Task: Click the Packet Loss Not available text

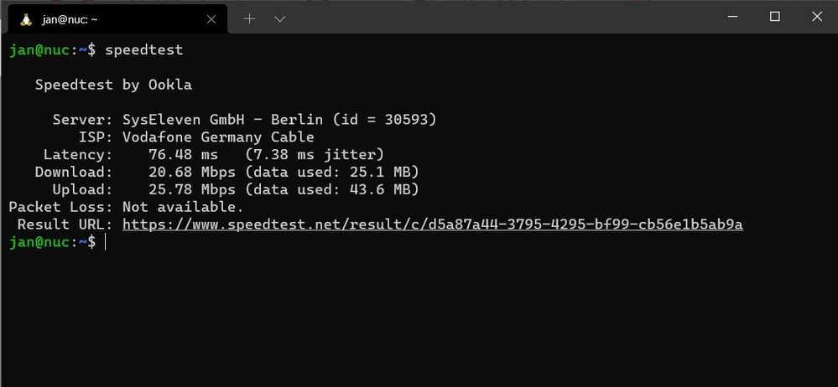Action: [183, 207]
